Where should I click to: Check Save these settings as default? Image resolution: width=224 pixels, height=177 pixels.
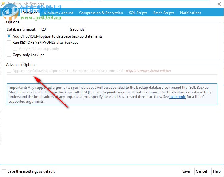[x=4, y=171]
